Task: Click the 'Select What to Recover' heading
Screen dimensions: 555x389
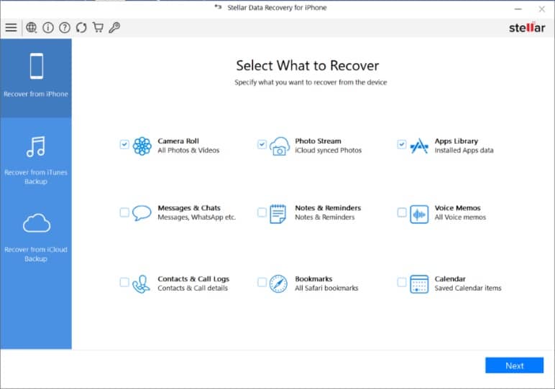Action: [x=308, y=66]
